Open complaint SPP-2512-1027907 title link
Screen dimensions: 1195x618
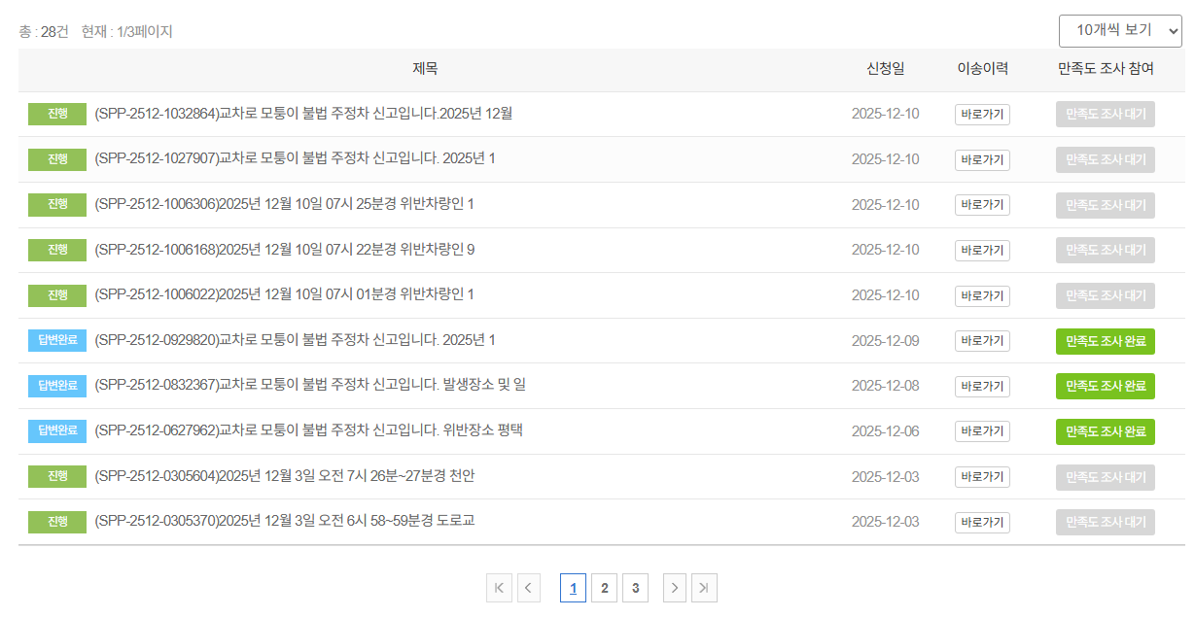point(282,159)
